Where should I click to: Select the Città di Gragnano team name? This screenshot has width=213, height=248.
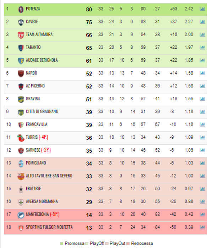(x=42, y=112)
